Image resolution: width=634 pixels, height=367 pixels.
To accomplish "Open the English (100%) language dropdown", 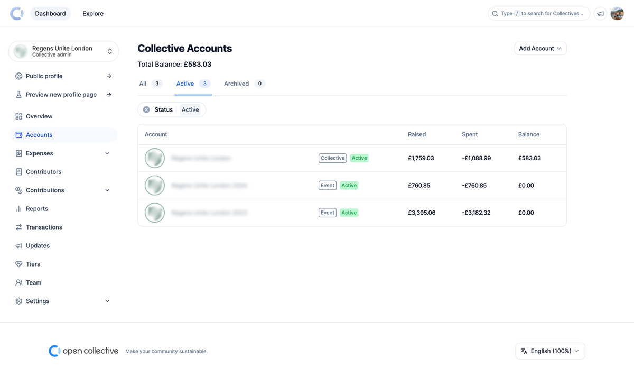I will pos(550,351).
